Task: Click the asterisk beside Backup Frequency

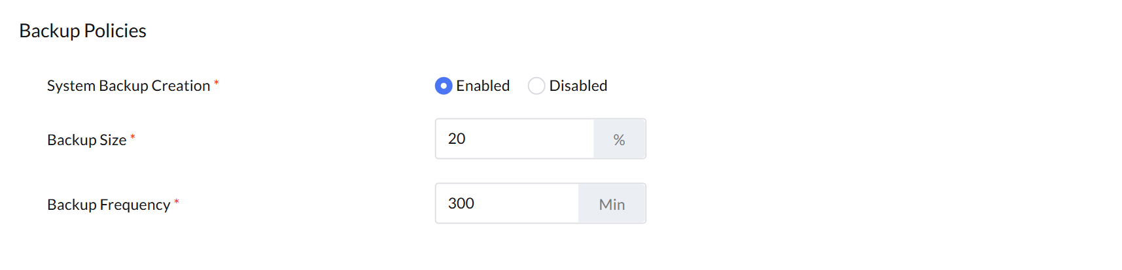Action: tap(177, 202)
